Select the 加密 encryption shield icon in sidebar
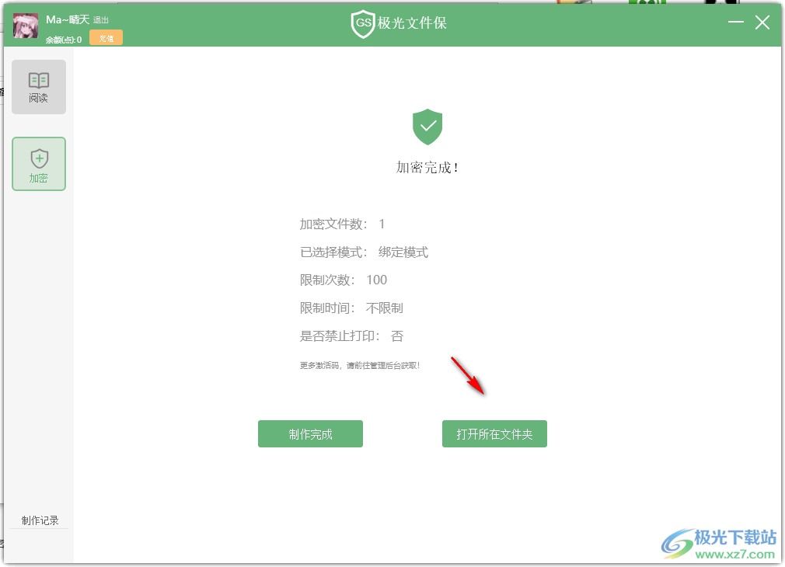Viewport: 785px width, 567px height. coord(38,163)
